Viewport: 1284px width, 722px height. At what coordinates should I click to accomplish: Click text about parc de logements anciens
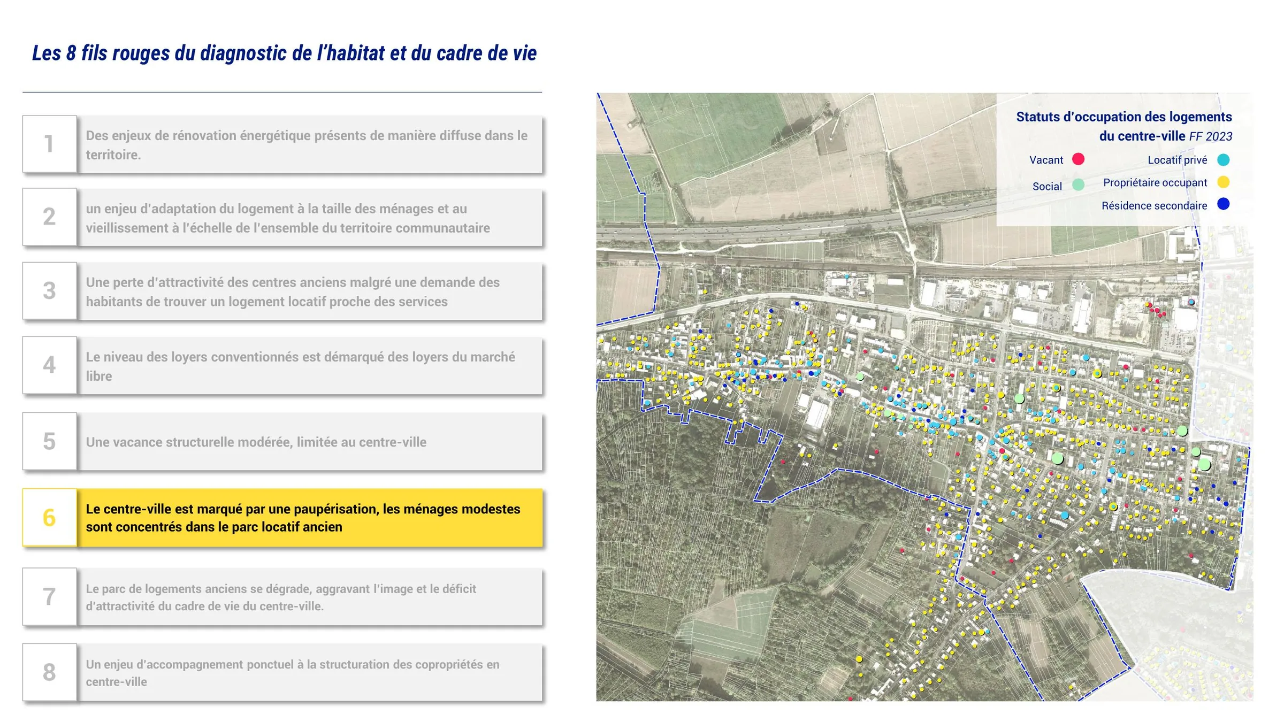[281, 597]
